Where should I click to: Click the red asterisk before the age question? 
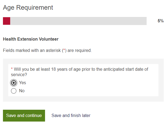(x=12, y=69)
